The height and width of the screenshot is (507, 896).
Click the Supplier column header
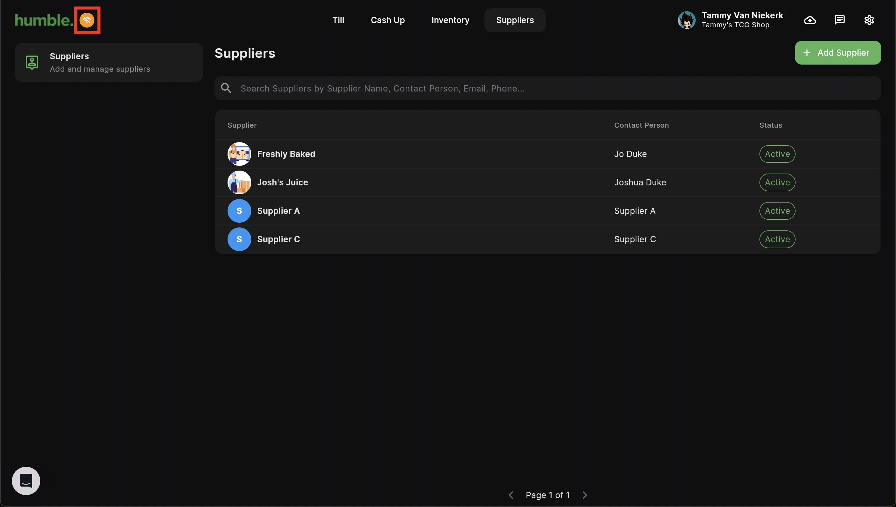point(242,125)
